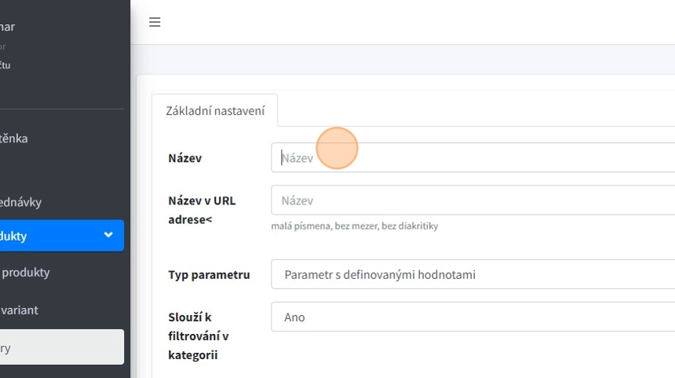Select the Základní nastavení tab
The image size is (675, 378).
[x=215, y=111]
